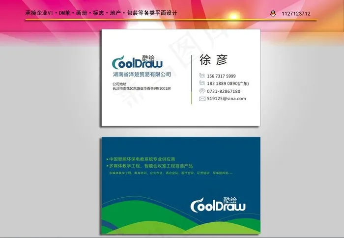Click the envelope email icon

(201, 99)
